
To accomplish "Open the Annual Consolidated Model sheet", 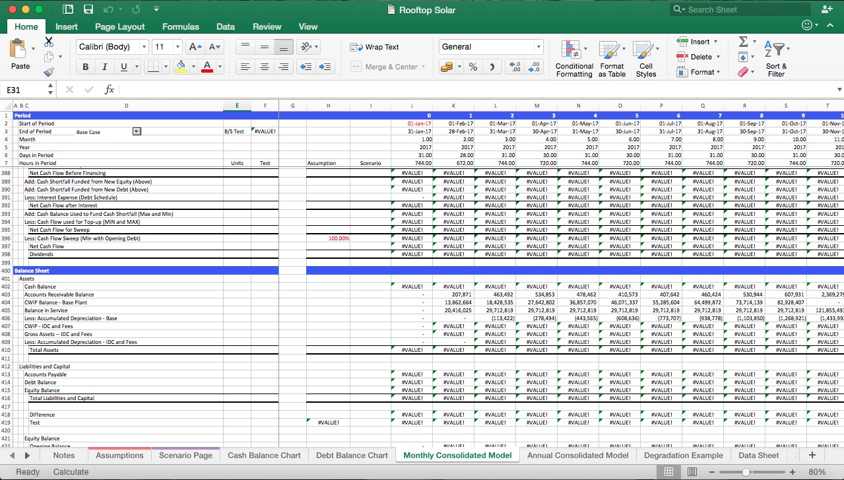I will [578, 455].
